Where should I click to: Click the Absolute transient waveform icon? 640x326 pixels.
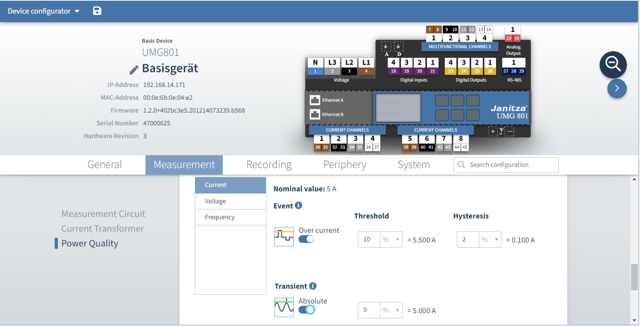click(x=284, y=307)
